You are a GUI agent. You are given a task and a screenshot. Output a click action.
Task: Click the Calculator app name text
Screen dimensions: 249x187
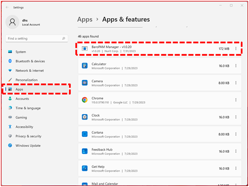tap(99, 64)
